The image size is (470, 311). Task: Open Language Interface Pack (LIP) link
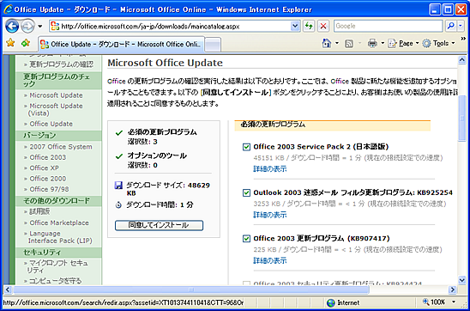pyautogui.click(x=60, y=237)
